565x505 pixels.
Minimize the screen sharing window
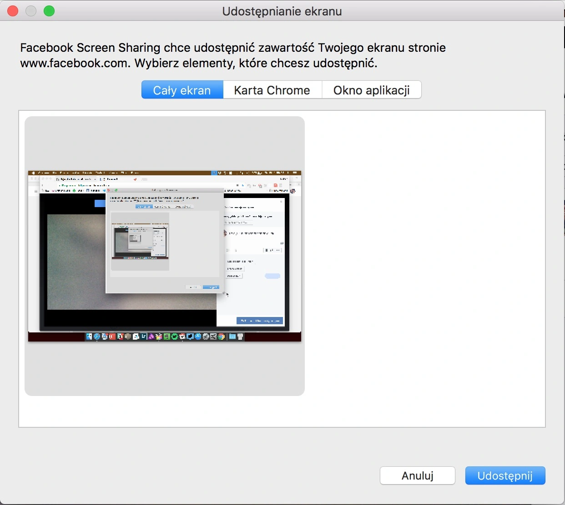tap(31, 11)
